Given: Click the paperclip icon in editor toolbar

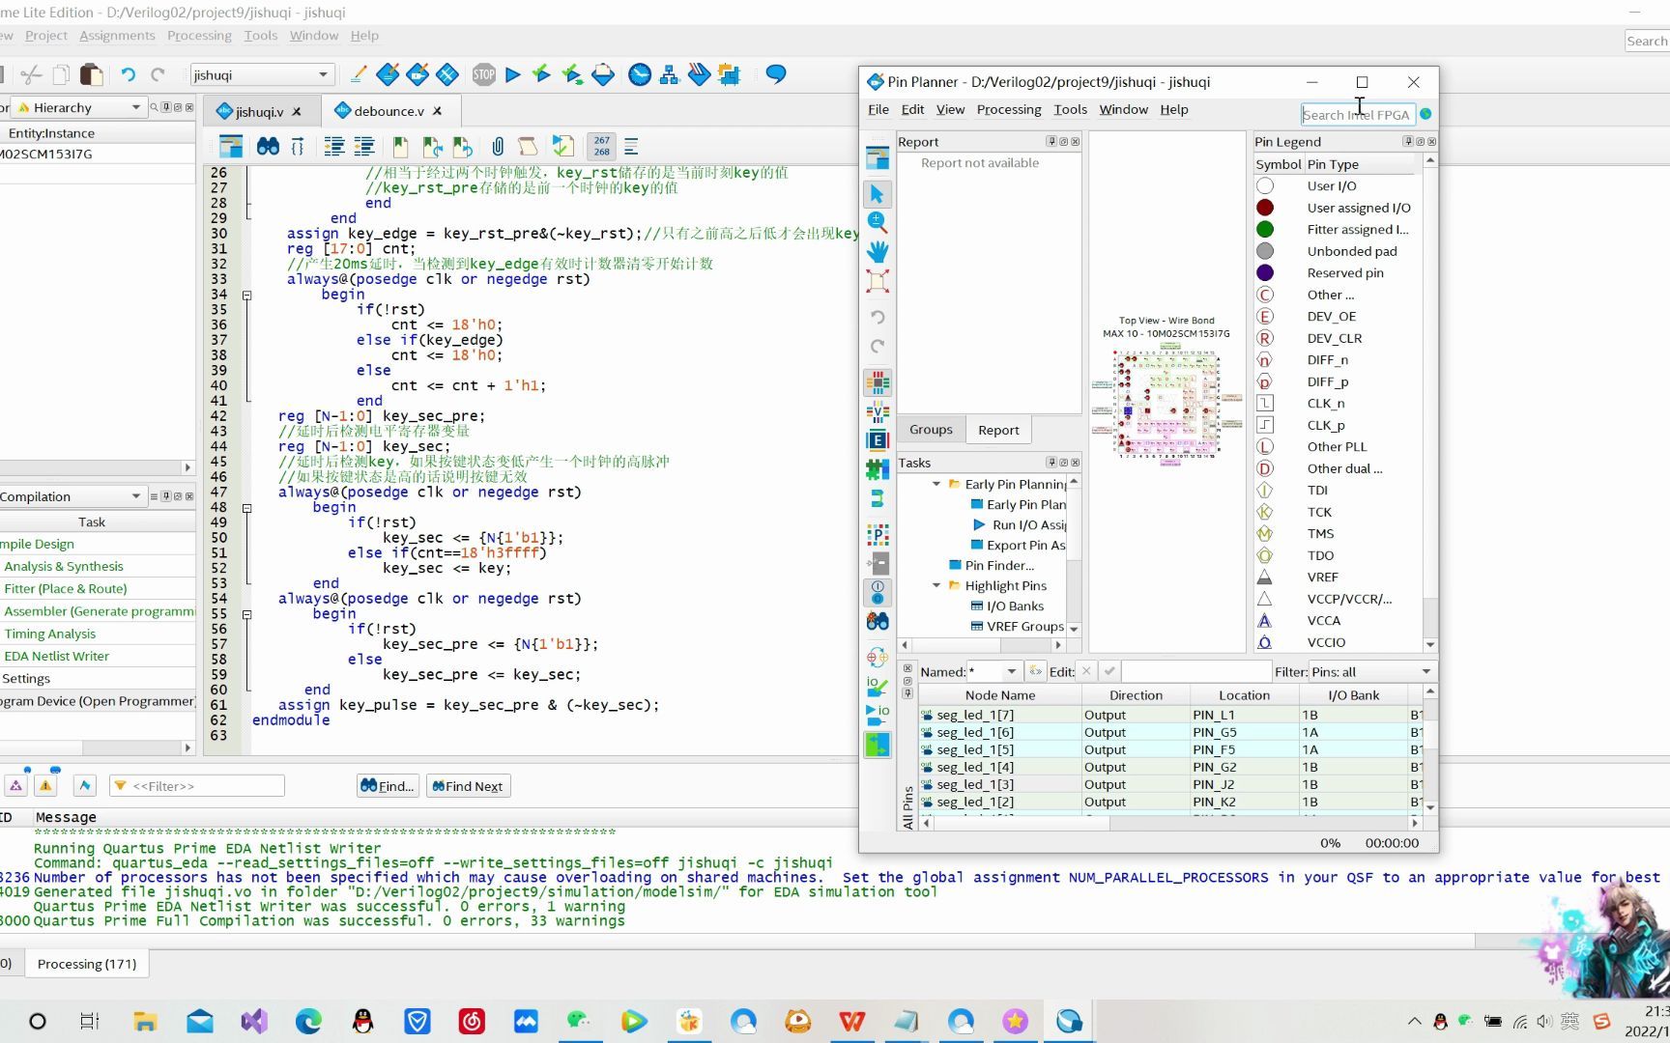Looking at the screenshot, I should tap(497, 147).
